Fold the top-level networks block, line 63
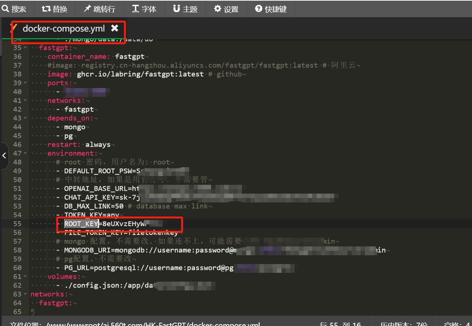This screenshot has width=472, height=326. (25, 294)
